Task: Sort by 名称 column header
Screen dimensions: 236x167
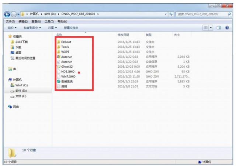Action: point(59,35)
